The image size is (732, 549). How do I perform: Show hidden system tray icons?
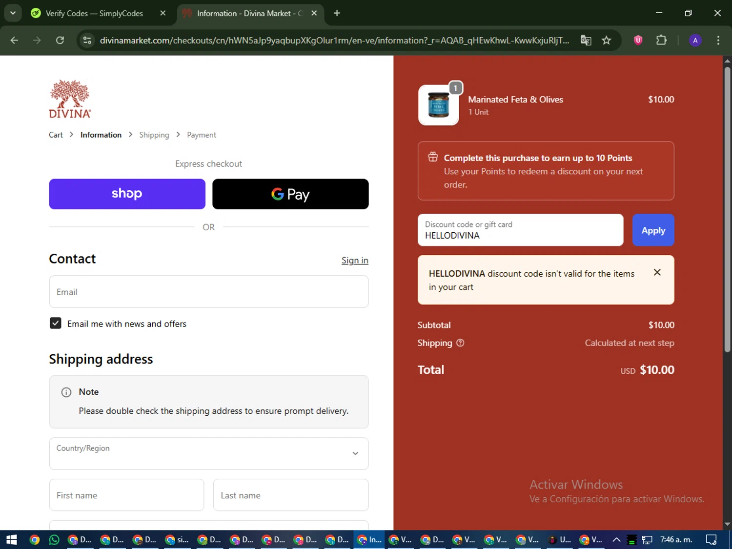click(x=616, y=540)
